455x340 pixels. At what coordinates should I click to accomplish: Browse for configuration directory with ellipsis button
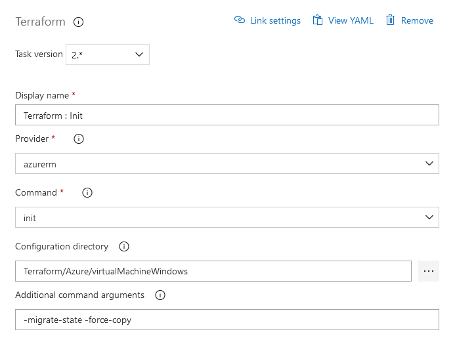429,271
